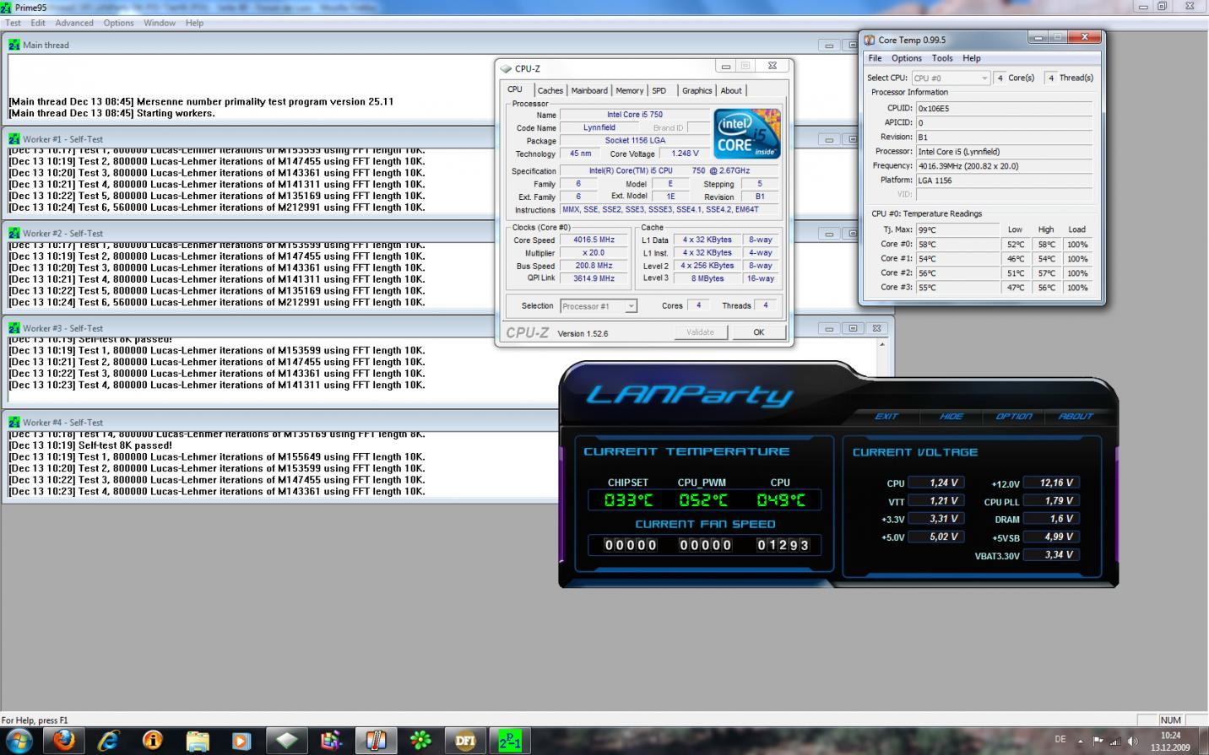The image size is (1209, 755).
Task: Switch to the Caches tab in CPU-Z
Action: click(x=550, y=90)
